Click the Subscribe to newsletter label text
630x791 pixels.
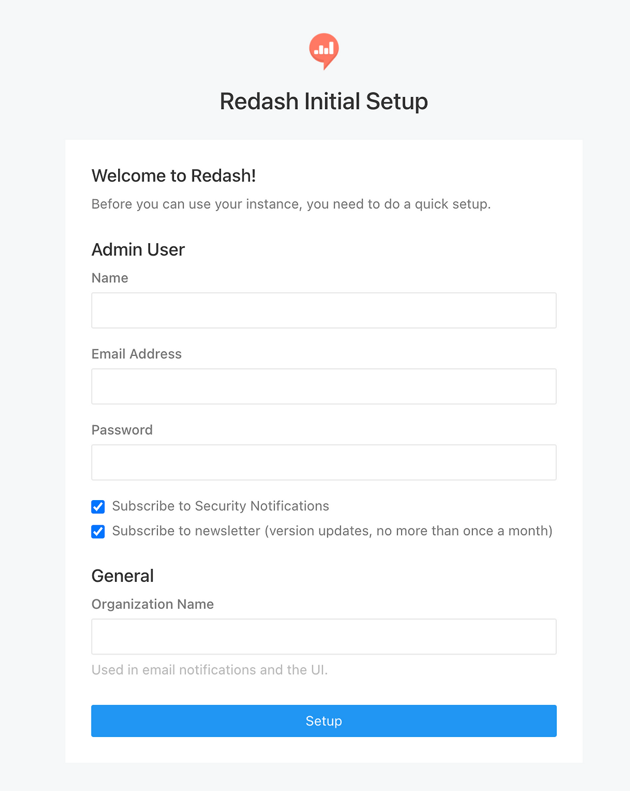332,531
